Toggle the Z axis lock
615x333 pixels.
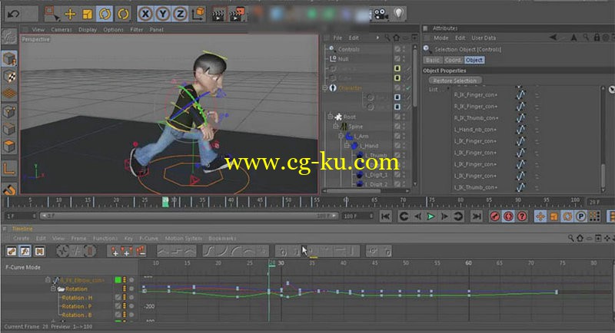[180, 15]
